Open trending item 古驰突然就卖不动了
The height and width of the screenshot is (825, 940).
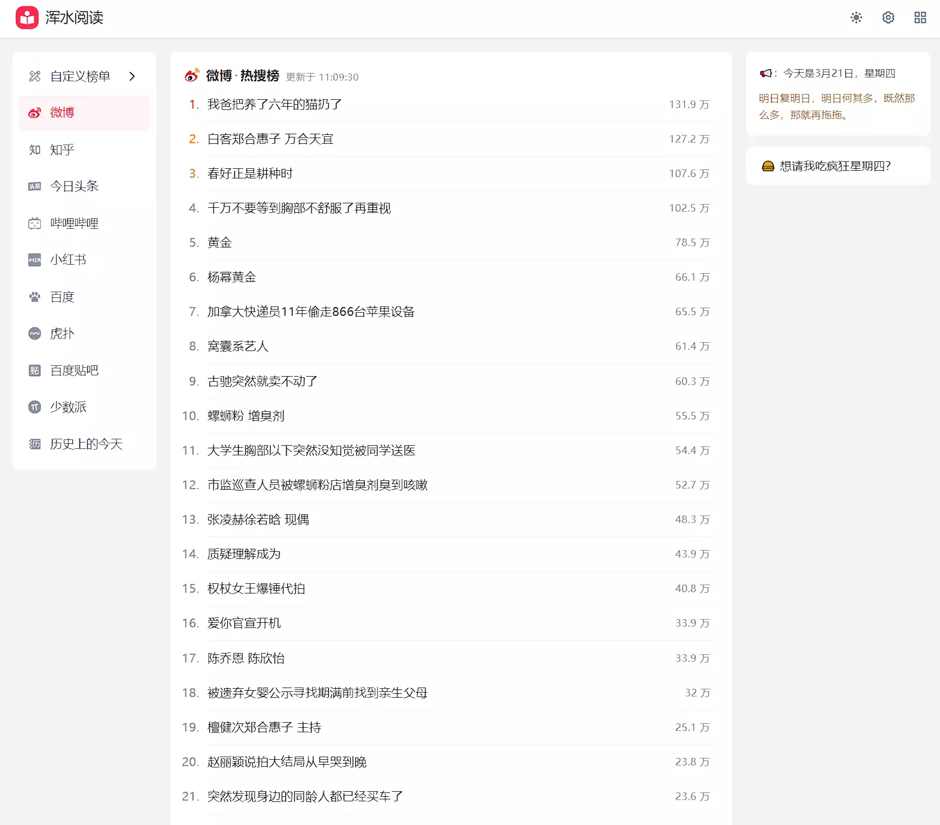pyautogui.click(x=262, y=382)
